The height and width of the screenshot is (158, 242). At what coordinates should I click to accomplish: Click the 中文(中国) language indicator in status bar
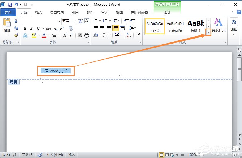[x=55, y=155]
